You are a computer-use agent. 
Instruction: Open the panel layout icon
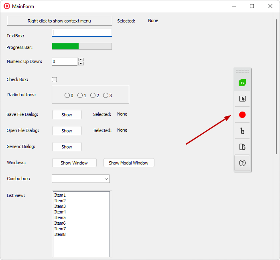tap(242, 147)
